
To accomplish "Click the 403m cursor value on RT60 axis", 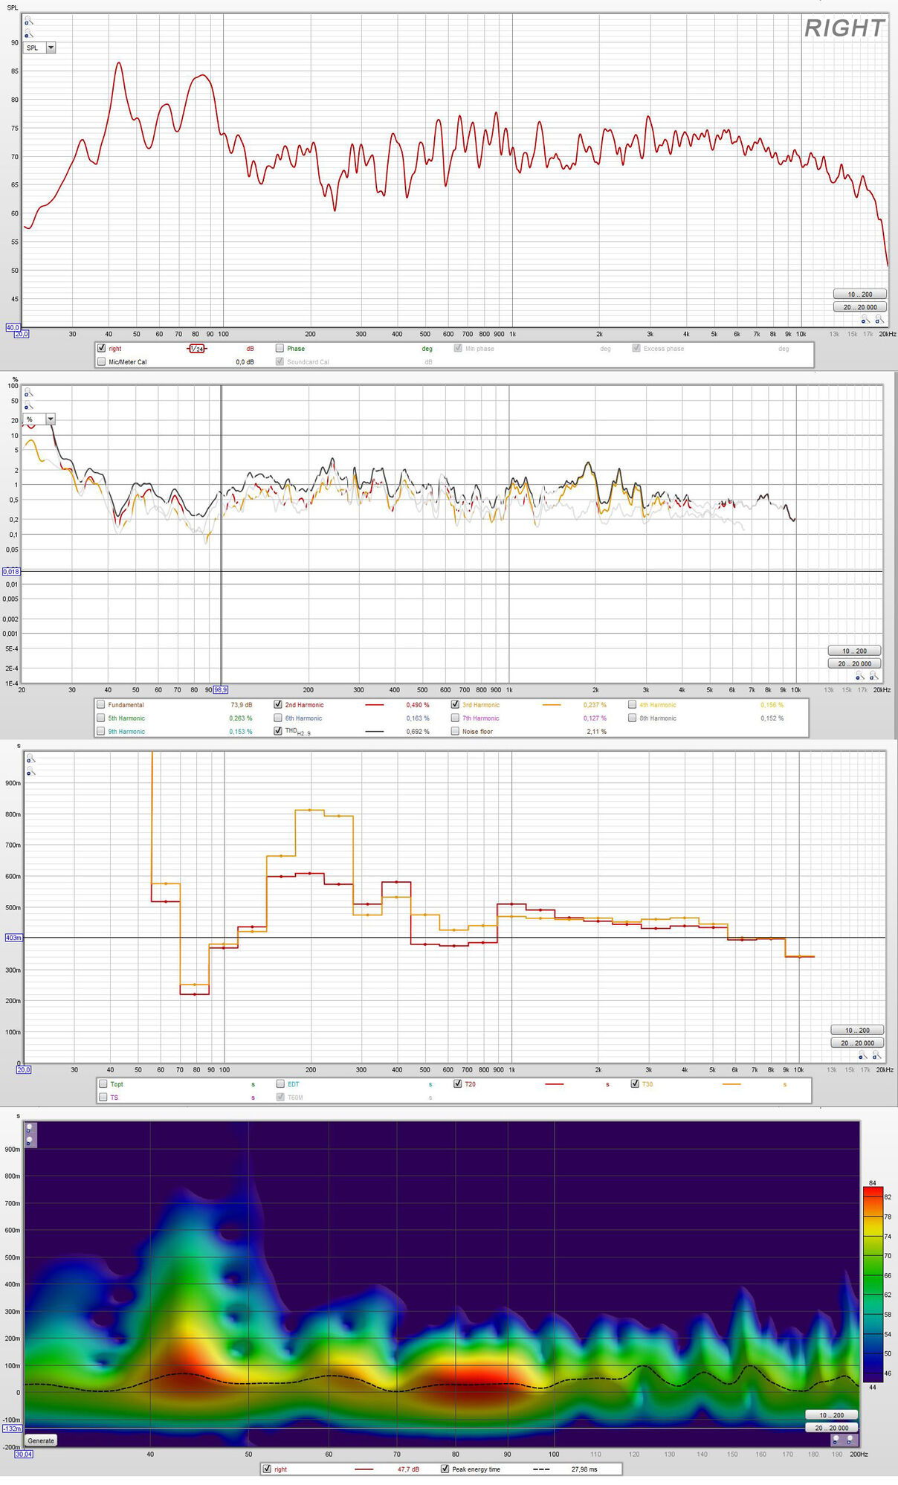I will (x=13, y=938).
